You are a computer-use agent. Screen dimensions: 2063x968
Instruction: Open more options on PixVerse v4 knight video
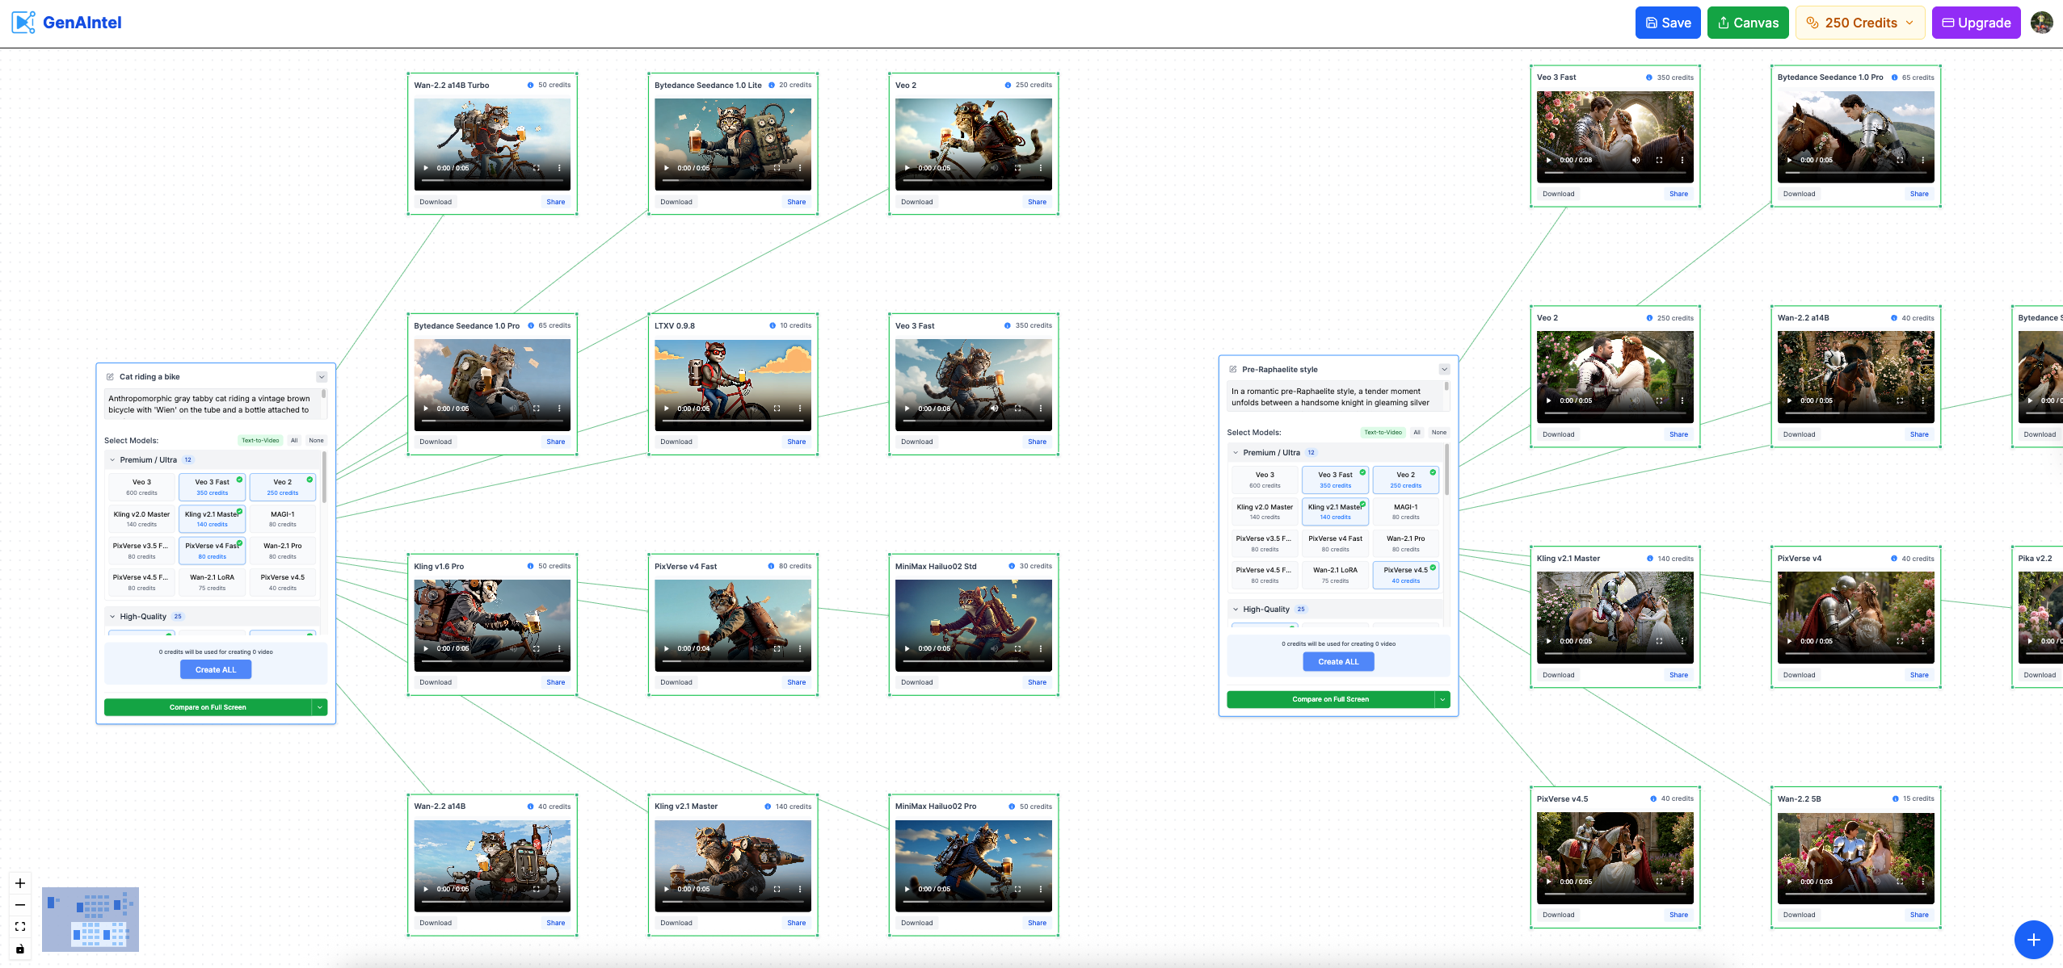1922,641
